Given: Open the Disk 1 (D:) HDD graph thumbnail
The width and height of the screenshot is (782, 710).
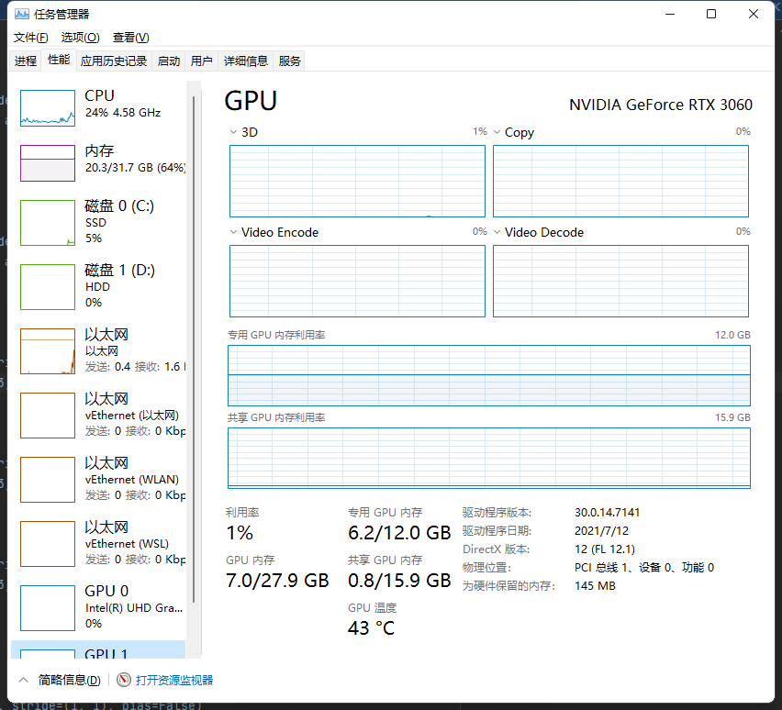Looking at the screenshot, I should (x=48, y=287).
